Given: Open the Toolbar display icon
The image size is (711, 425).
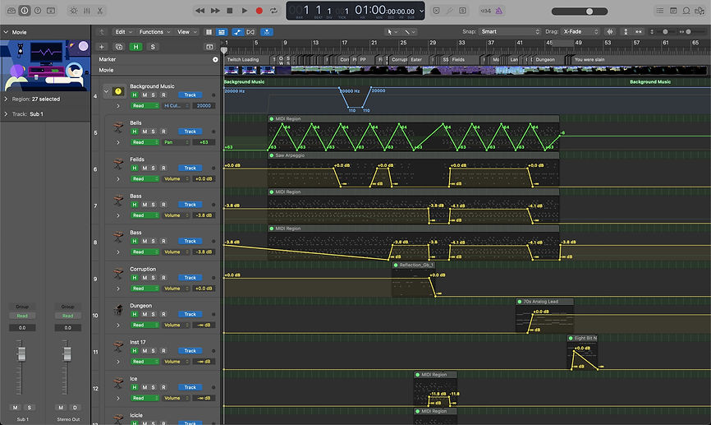Looking at the screenshot, I should click(51, 11).
